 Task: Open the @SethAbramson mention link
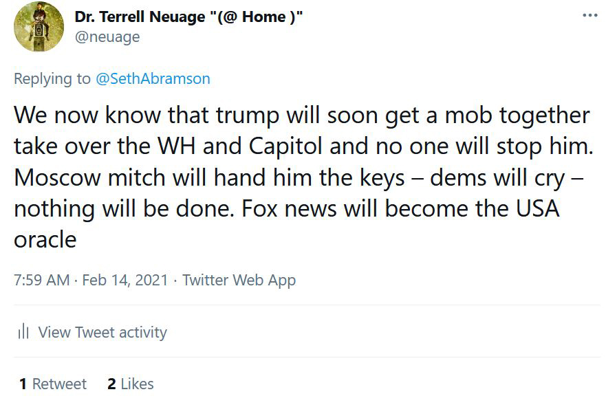(153, 78)
